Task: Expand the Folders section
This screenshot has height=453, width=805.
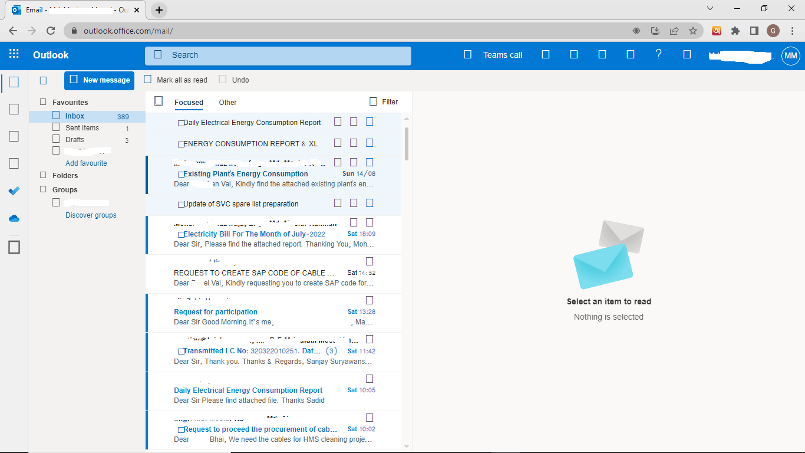Action: click(43, 175)
